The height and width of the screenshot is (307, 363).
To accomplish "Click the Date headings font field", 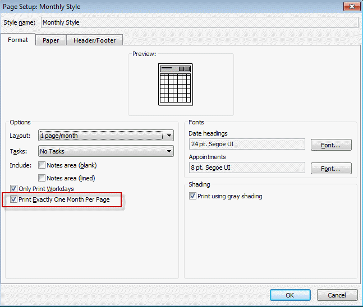I will (x=247, y=145).
